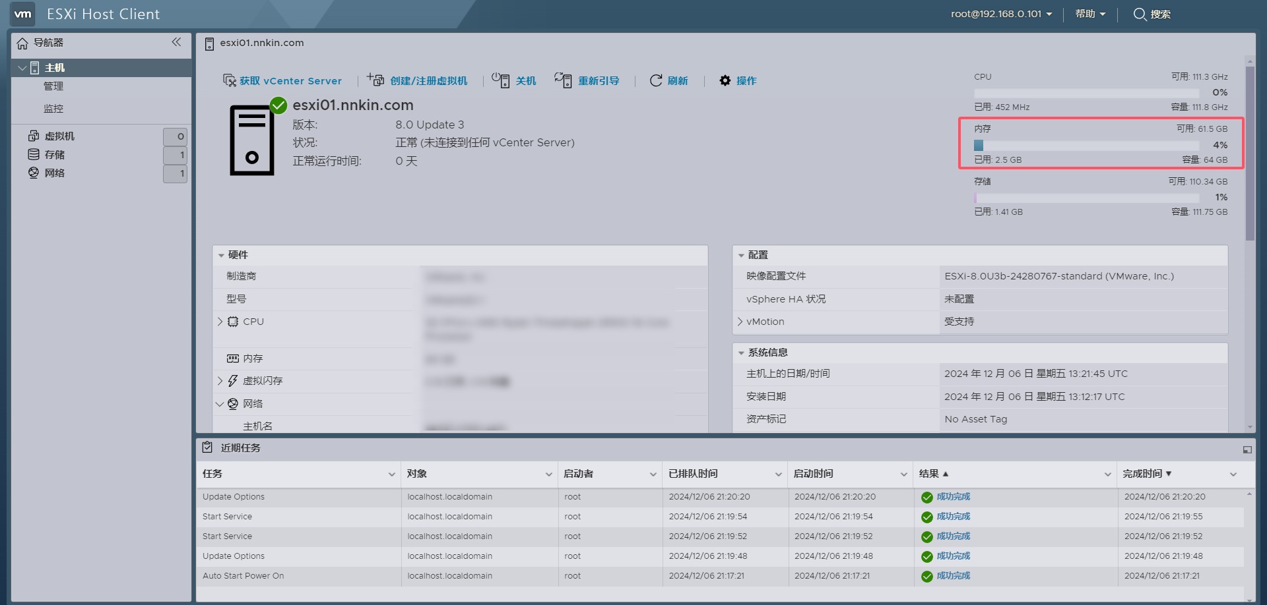Expand the vMotion configuration row

(740, 322)
